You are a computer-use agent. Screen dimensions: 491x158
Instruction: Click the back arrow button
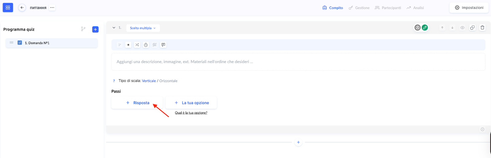tap(22, 8)
